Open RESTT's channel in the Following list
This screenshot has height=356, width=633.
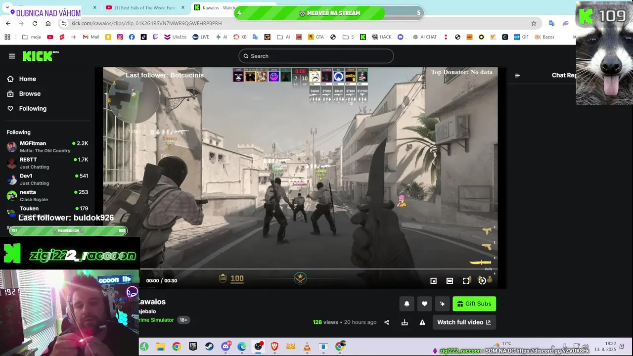point(47,163)
